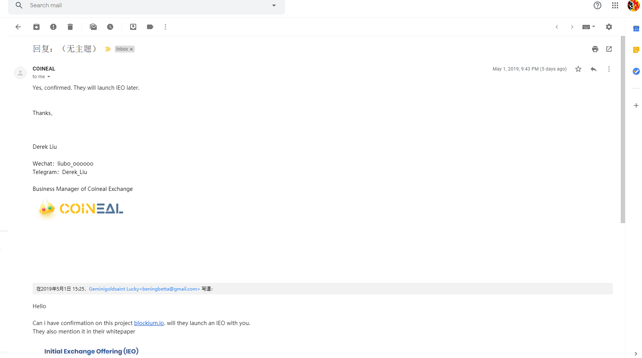This screenshot has width=642, height=358.
Task: Open input tools keyboard dropdown
Action: point(589,27)
